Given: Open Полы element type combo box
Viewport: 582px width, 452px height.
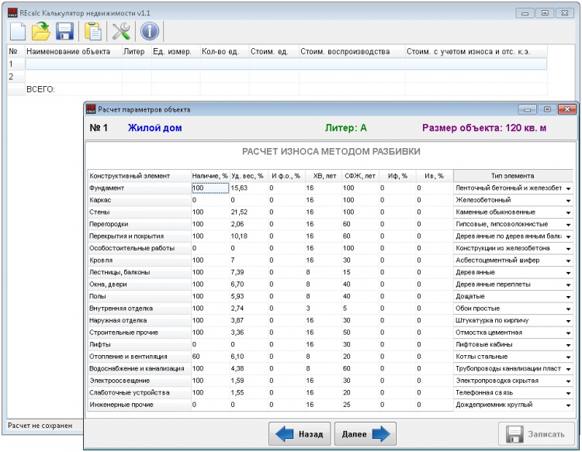Looking at the screenshot, I should coord(568,296).
